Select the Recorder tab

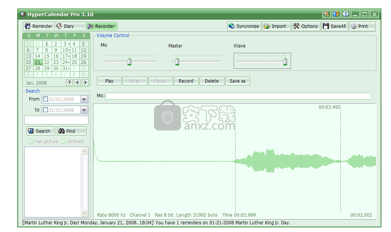coord(101,26)
